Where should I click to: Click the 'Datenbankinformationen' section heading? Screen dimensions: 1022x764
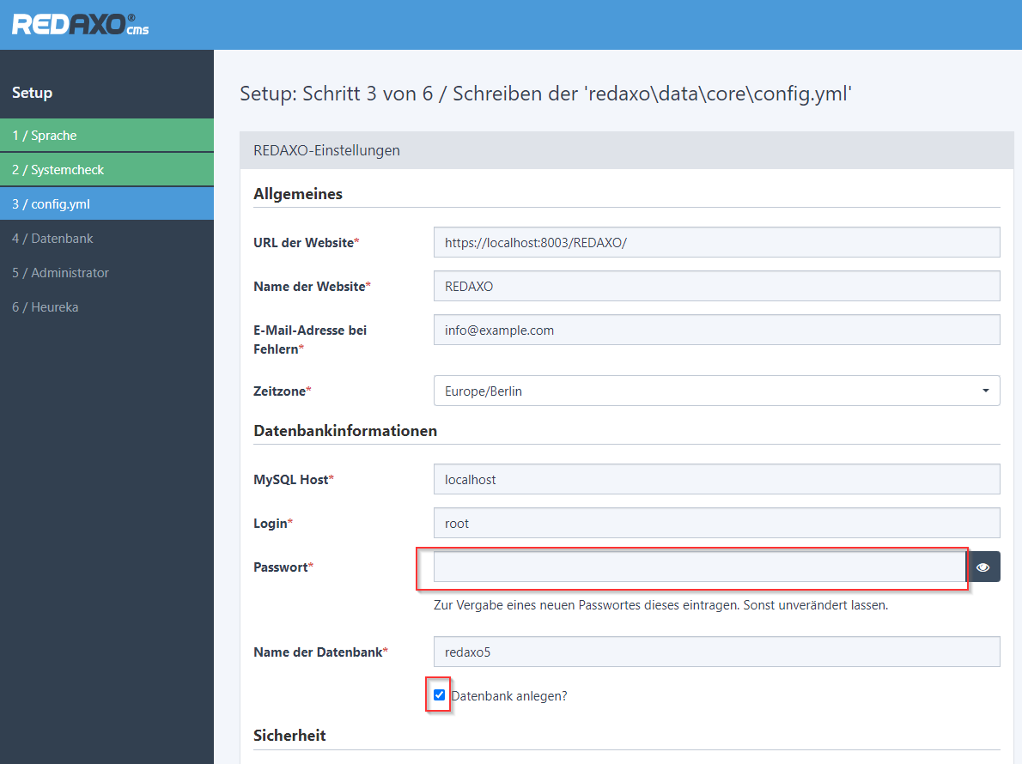pos(345,431)
